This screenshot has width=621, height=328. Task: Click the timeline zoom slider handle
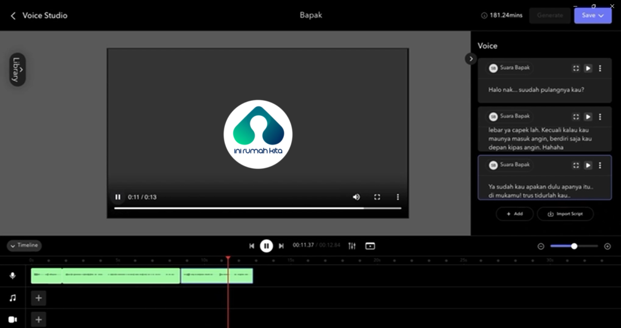tap(574, 247)
